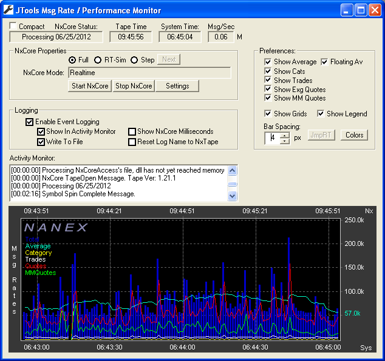Click the Category legend entry in chart

(38, 253)
